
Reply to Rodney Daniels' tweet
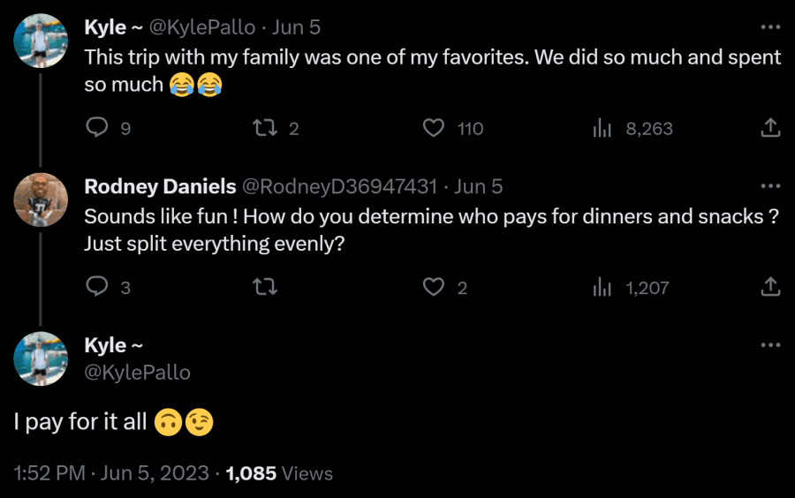coord(97,287)
